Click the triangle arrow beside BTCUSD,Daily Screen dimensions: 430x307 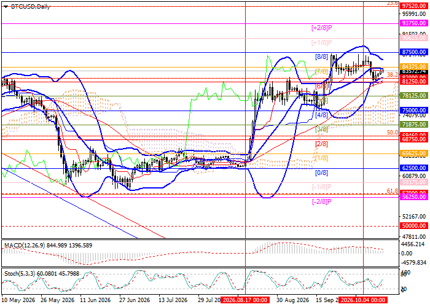6,7
